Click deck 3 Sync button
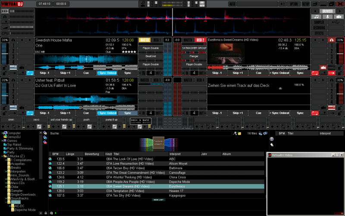The image size is (345, 216). (x=128, y=113)
